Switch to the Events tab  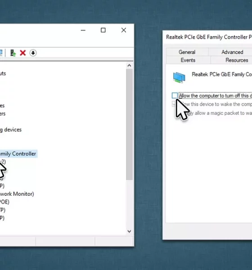[188, 60]
